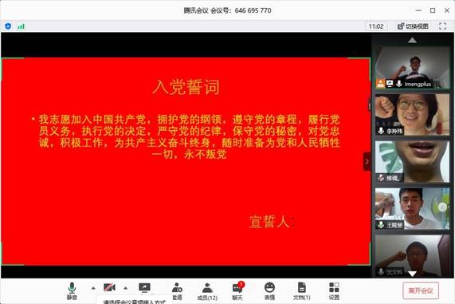The image size is (455, 304).
Task: Open documents 文档(1)
Action: [301, 291]
